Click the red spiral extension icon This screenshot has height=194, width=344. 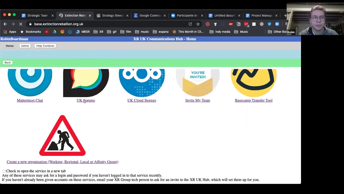pos(207,24)
